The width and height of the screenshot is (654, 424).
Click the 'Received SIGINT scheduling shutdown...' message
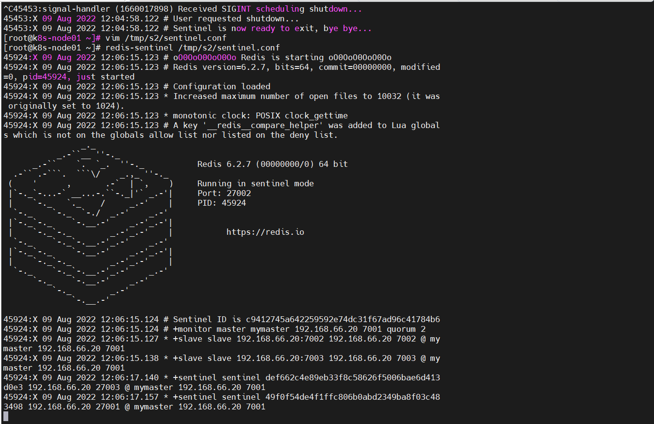point(270,9)
